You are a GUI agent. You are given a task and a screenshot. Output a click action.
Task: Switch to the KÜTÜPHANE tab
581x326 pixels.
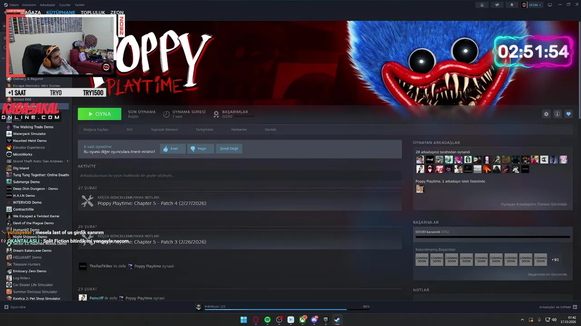coord(61,13)
